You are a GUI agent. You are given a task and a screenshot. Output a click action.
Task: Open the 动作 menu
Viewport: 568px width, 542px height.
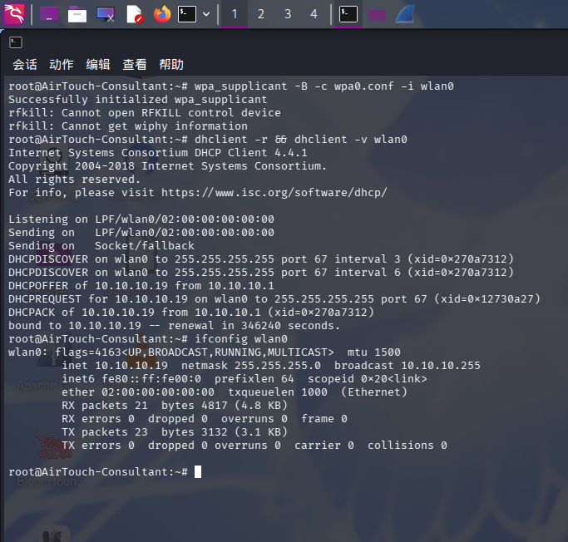62,65
